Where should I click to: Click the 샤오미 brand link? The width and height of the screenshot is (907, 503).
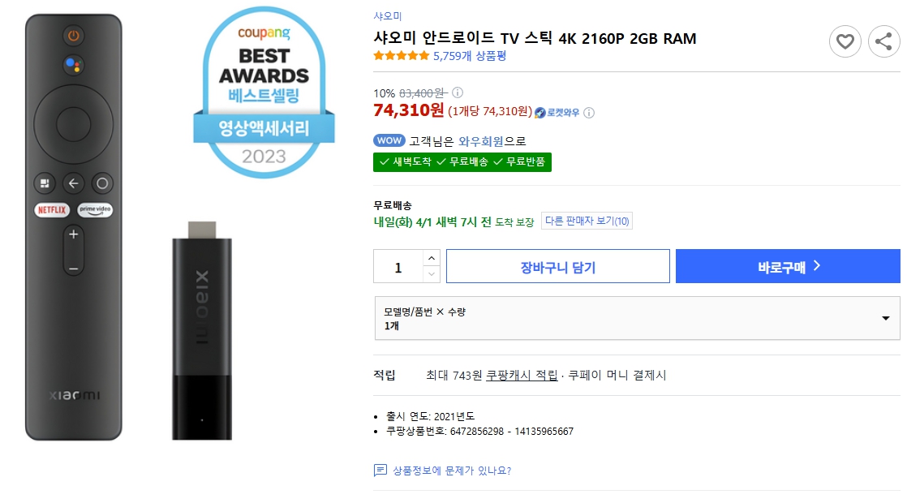(x=387, y=16)
